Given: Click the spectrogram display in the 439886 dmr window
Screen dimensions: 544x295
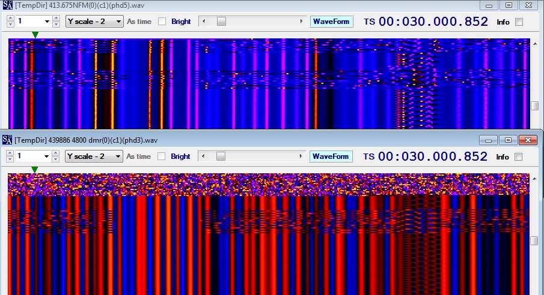Looking at the screenshot, I should [x=269, y=234].
